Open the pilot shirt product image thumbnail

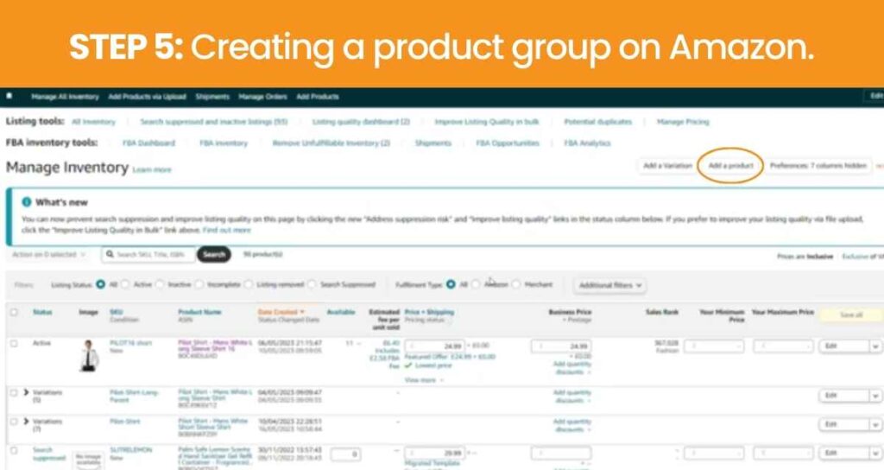tap(88, 355)
